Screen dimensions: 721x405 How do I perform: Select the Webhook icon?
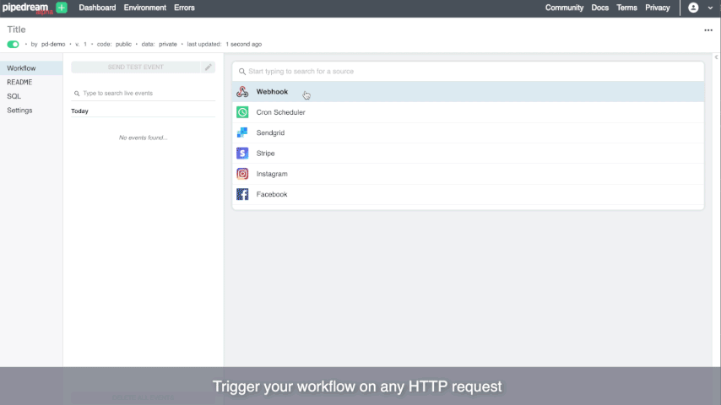pos(242,91)
